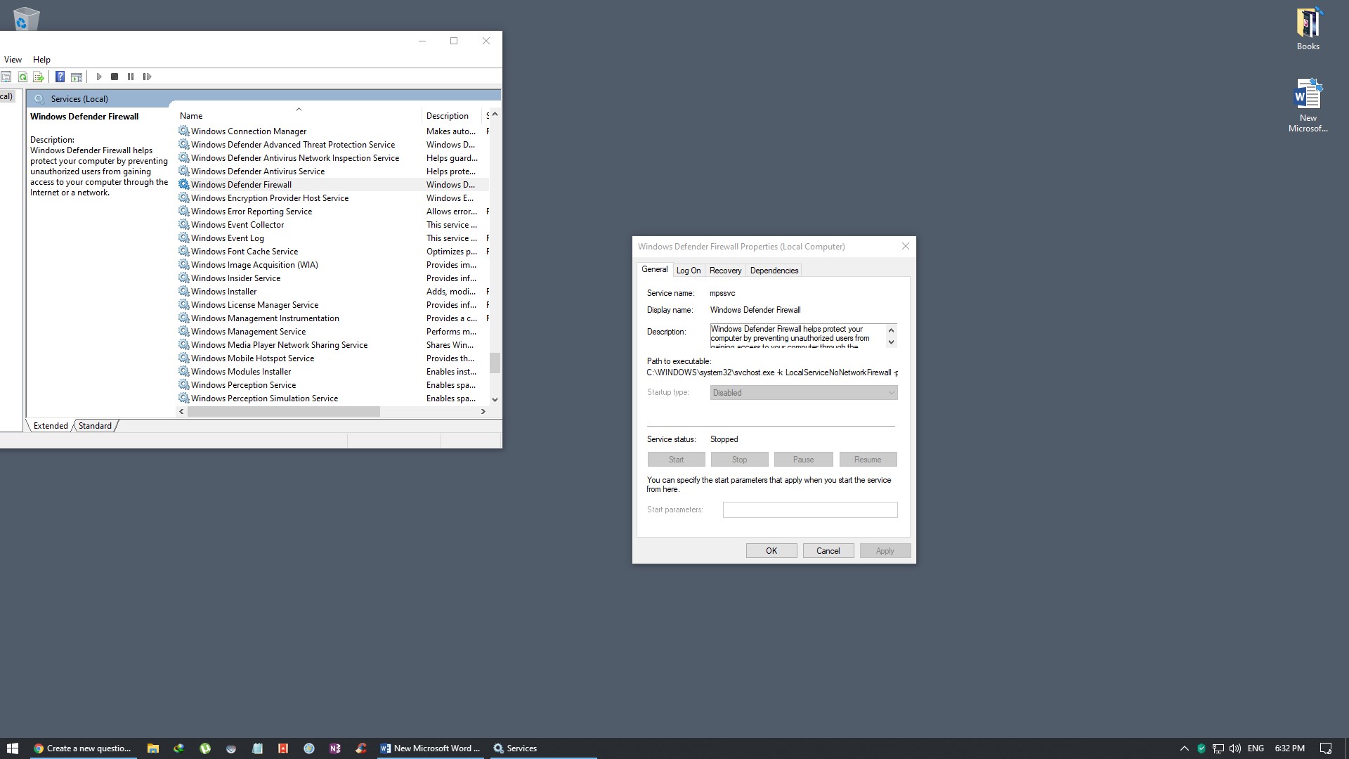Image resolution: width=1349 pixels, height=759 pixels.
Task: Select the Books desktop folder icon
Action: click(1308, 30)
